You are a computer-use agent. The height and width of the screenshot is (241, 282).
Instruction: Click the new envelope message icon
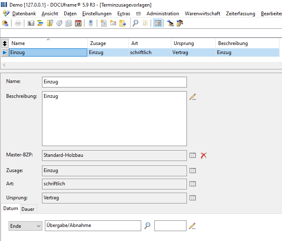tap(113, 23)
